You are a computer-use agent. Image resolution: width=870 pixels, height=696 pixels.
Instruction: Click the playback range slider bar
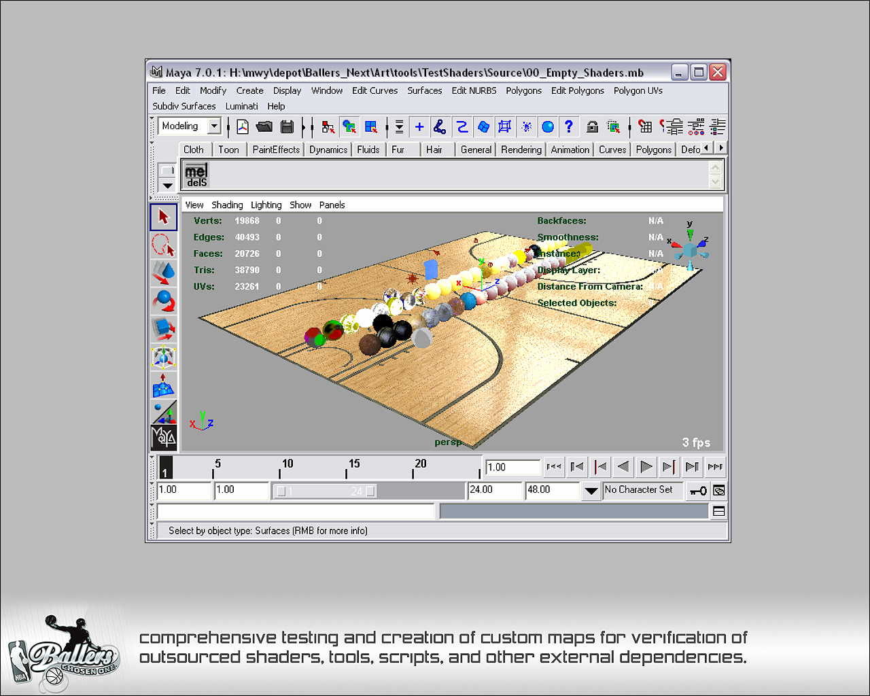[326, 491]
